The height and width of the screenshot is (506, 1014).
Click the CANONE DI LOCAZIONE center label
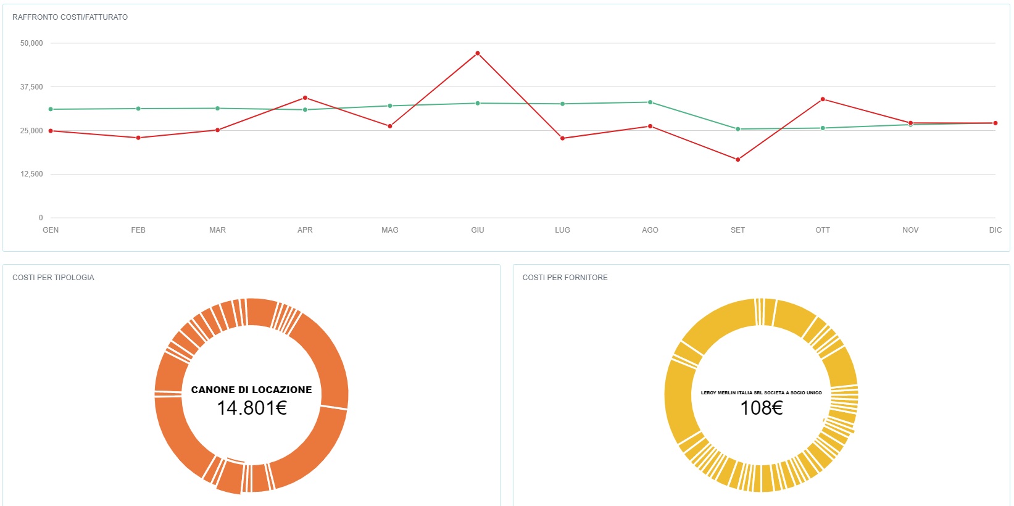(x=251, y=390)
